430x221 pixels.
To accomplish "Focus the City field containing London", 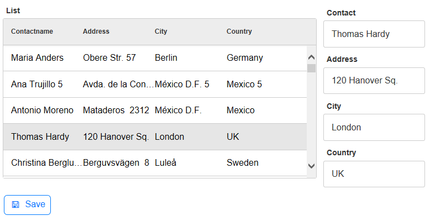I will 374,128.
